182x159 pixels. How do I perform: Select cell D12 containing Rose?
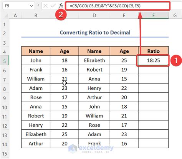94,125
